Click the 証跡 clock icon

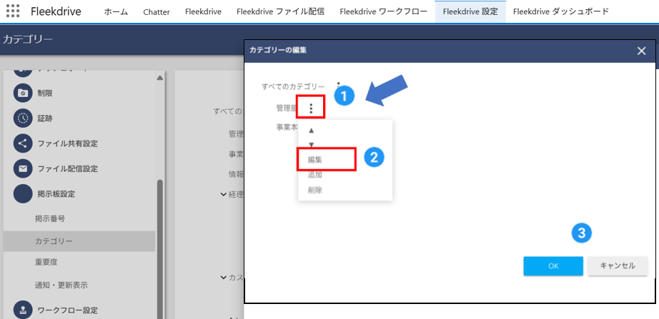[x=23, y=118]
